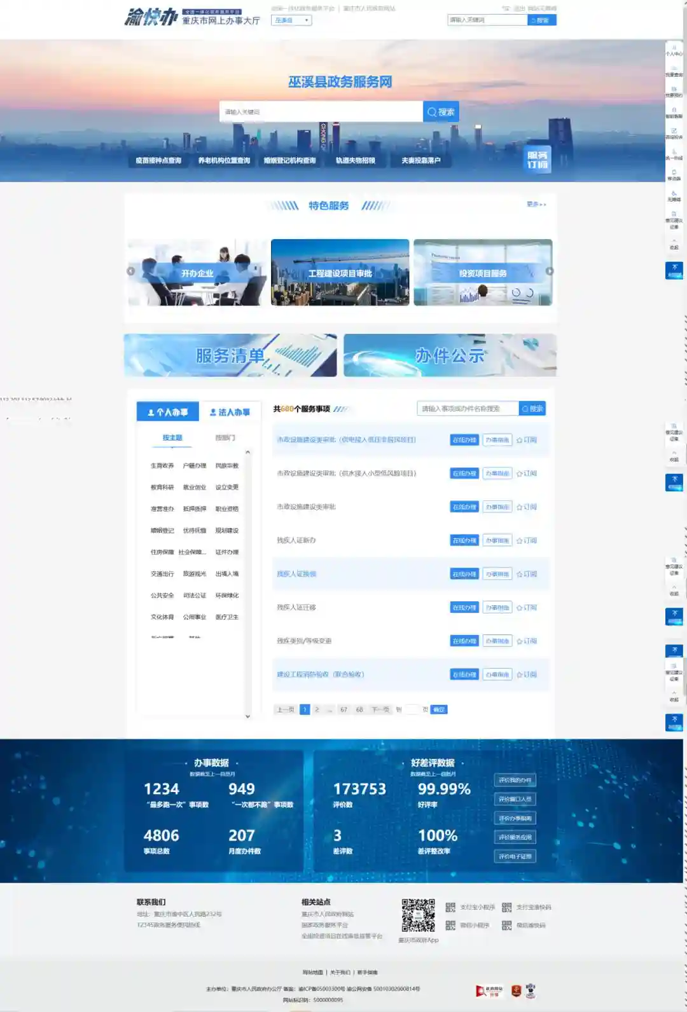
Task: Switch to the 法人办事 tab
Action: tap(230, 412)
